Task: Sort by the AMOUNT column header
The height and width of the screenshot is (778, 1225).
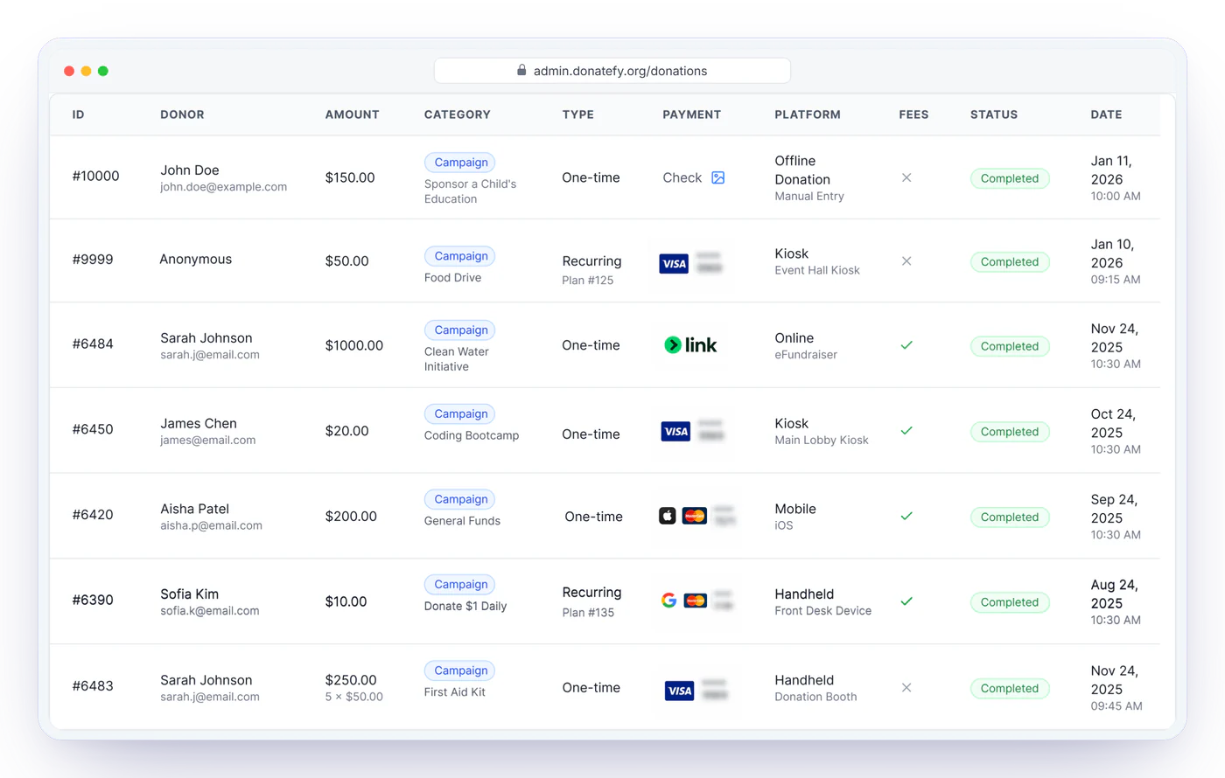Action: coord(352,115)
